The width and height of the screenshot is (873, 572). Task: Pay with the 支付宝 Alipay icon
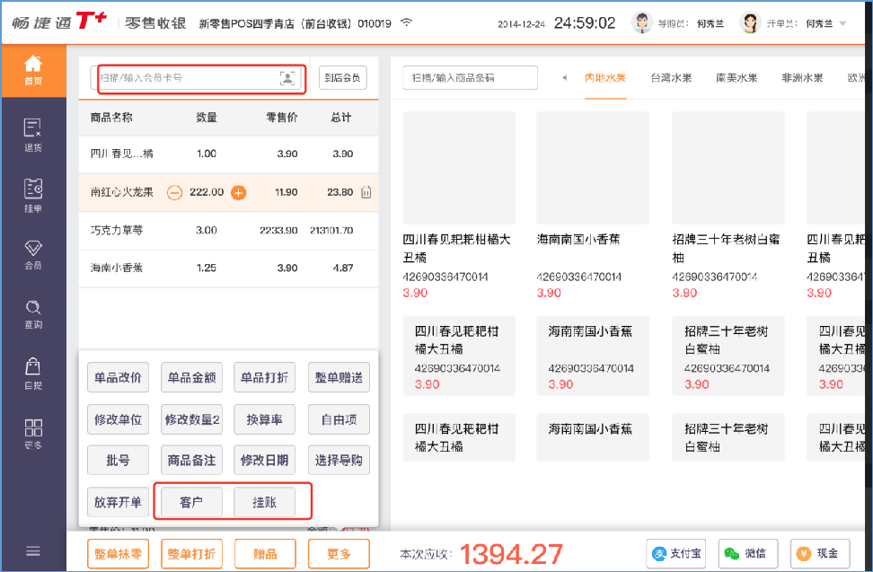[x=657, y=554]
